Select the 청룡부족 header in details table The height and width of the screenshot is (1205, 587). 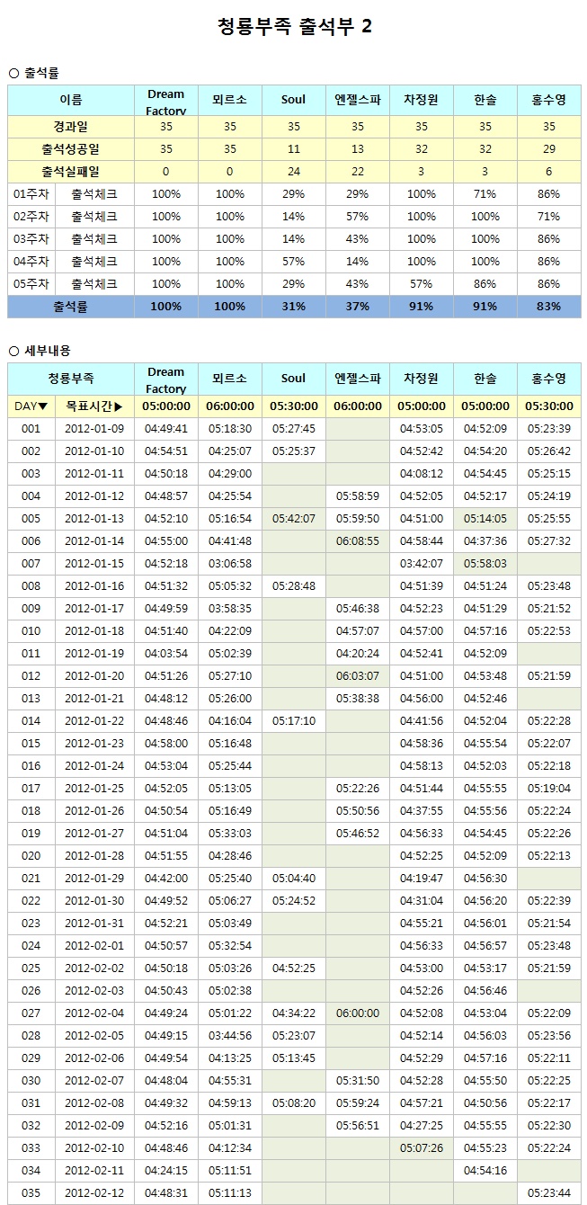pyautogui.click(x=71, y=379)
